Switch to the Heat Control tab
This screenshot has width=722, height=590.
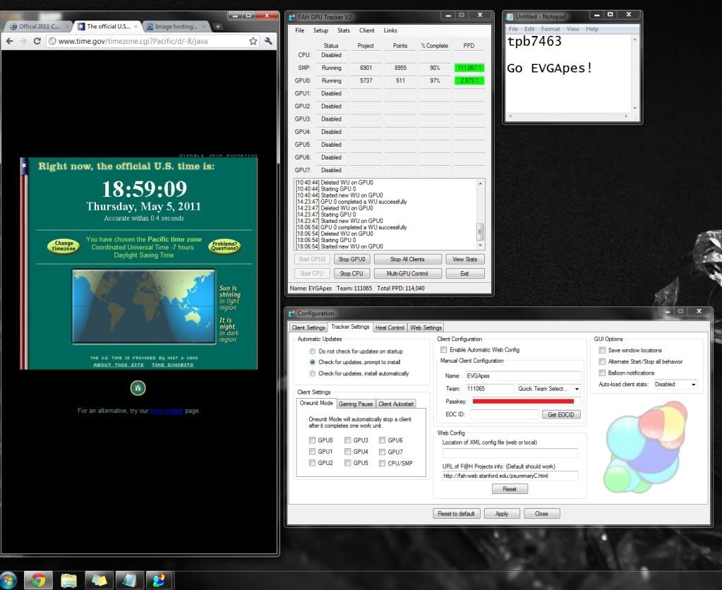click(390, 327)
